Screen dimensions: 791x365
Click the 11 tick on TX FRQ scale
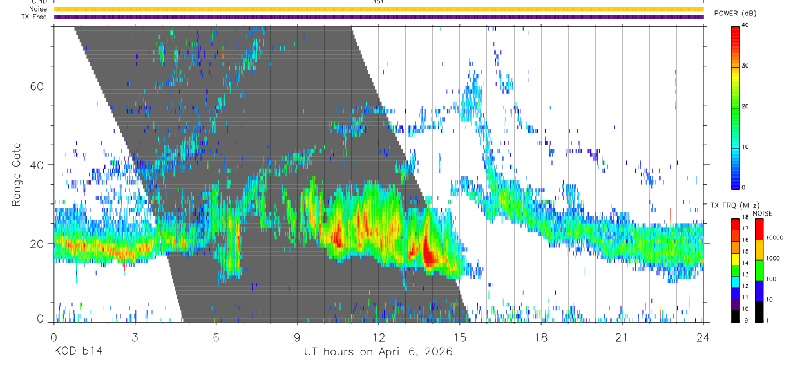point(745,297)
